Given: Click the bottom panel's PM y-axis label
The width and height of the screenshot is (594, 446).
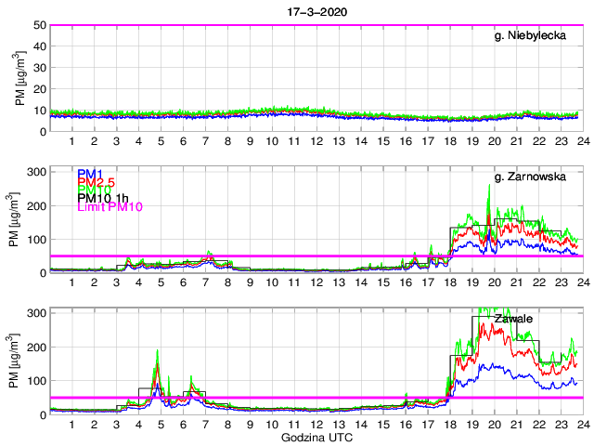Looking at the screenshot, I should 19,361.
